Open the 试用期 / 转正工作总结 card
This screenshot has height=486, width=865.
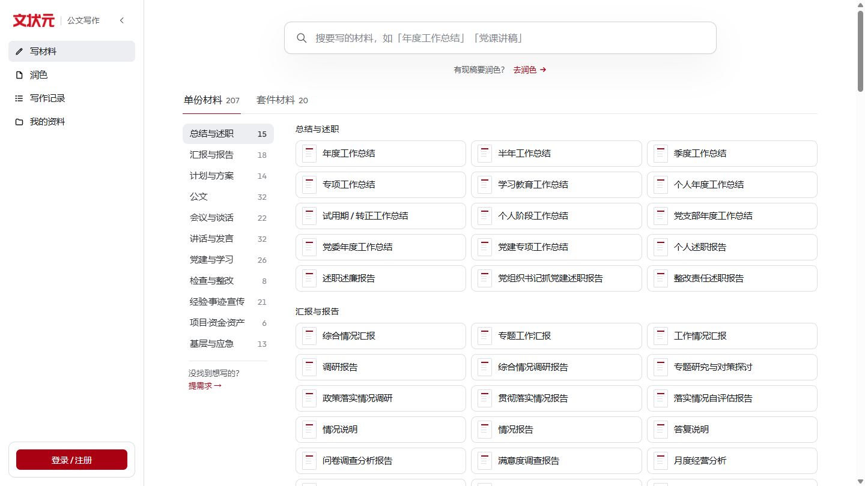381,216
